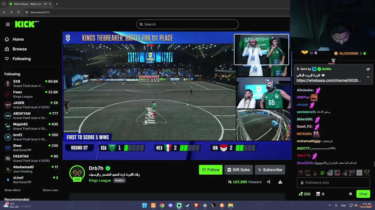Click the Kings League category link
This screenshot has height=210, width=375.
click(x=100, y=180)
